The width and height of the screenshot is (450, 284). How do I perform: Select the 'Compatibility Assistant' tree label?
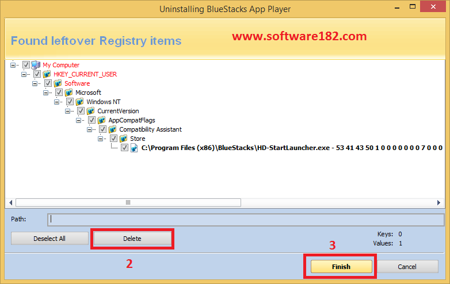[150, 129]
